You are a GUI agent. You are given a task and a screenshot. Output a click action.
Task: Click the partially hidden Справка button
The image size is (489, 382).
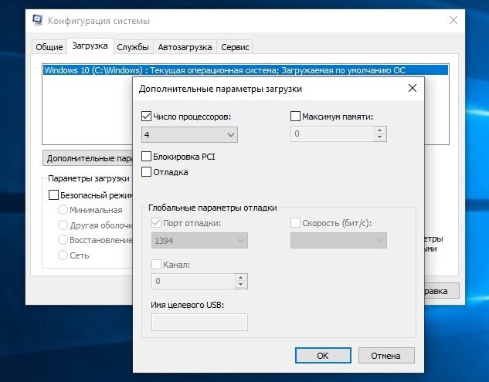pos(441,291)
